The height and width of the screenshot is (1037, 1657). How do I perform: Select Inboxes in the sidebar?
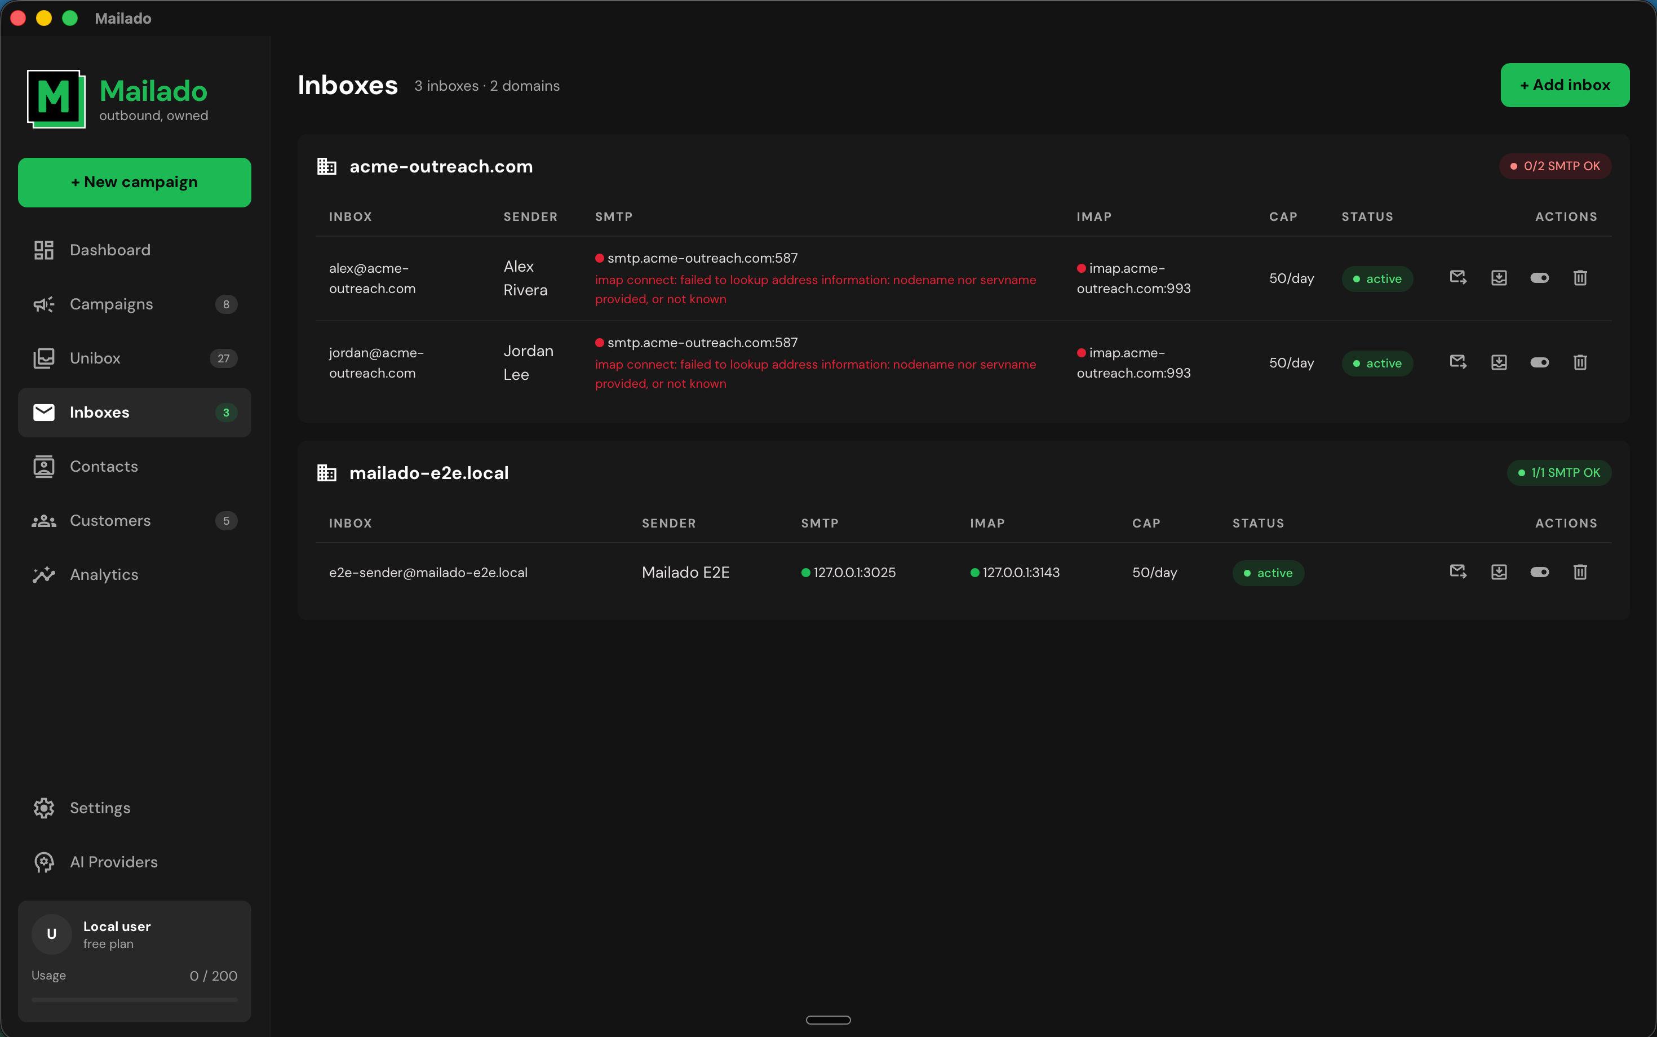coord(135,412)
